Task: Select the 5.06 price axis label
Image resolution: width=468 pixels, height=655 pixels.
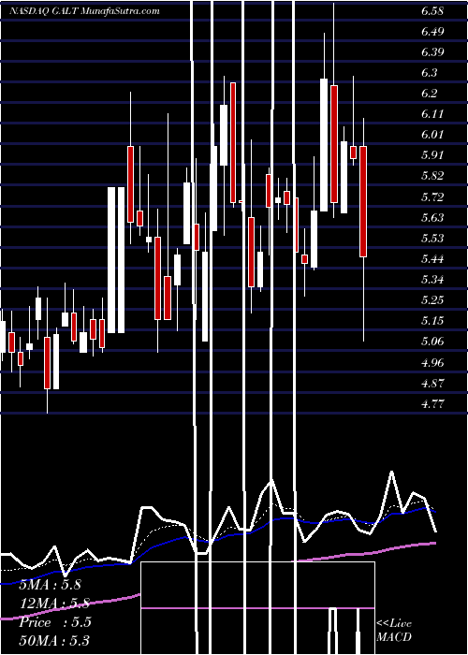Action: (x=432, y=342)
